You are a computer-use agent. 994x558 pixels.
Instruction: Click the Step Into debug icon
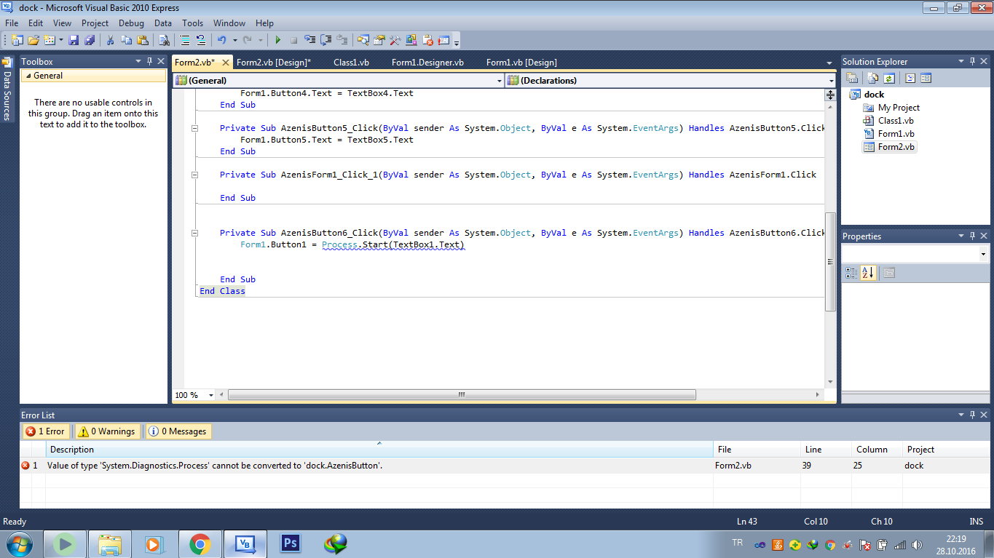pyautogui.click(x=309, y=40)
